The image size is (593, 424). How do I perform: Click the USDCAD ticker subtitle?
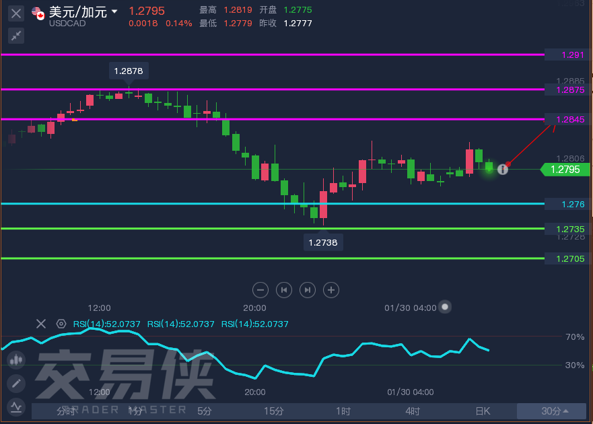click(67, 24)
